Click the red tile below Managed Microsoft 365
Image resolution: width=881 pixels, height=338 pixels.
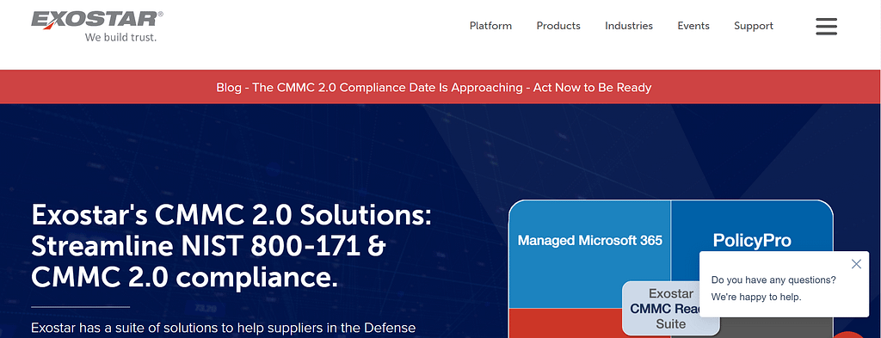click(565, 323)
